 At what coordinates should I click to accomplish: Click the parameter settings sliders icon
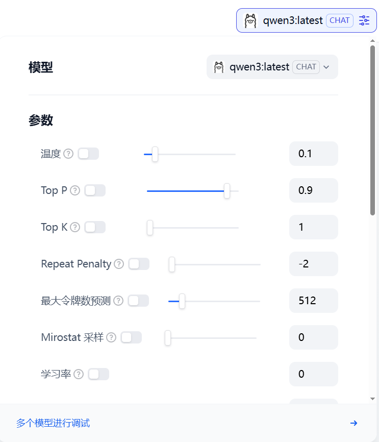(x=364, y=20)
